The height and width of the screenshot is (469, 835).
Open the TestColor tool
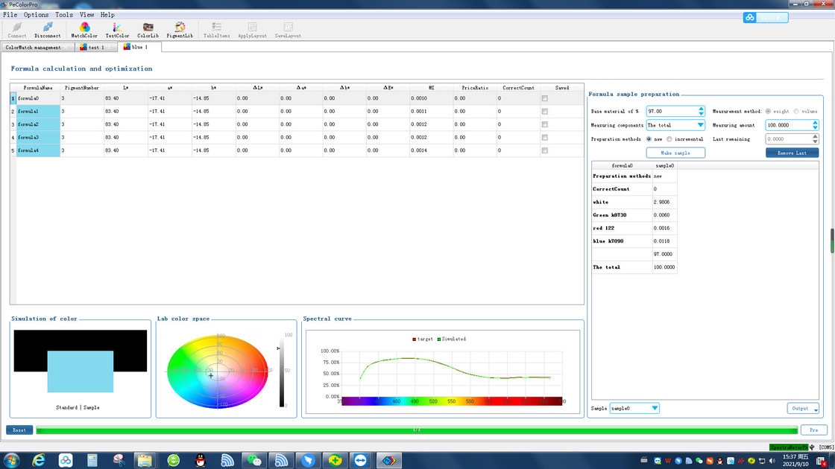pos(117,30)
